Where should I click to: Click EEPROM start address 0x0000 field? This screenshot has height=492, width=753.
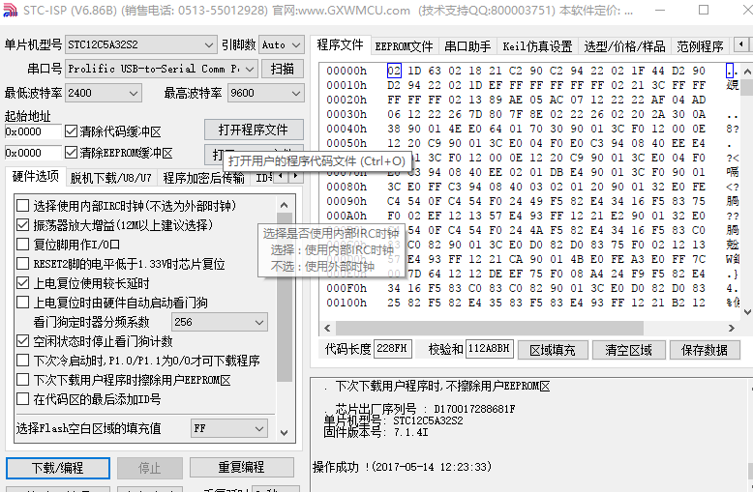click(33, 153)
